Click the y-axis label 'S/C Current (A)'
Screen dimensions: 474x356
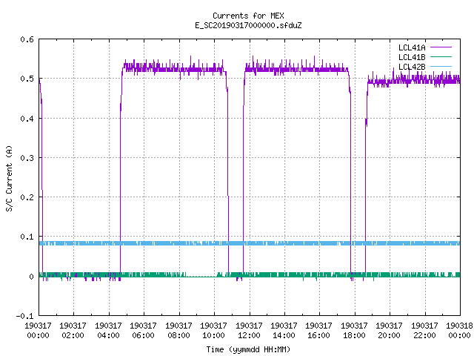pos(10,178)
